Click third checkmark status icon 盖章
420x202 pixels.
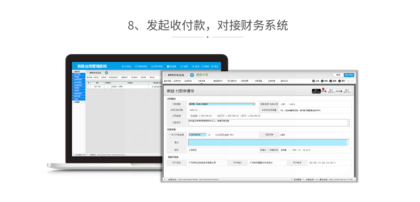click(x=331, y=81)
